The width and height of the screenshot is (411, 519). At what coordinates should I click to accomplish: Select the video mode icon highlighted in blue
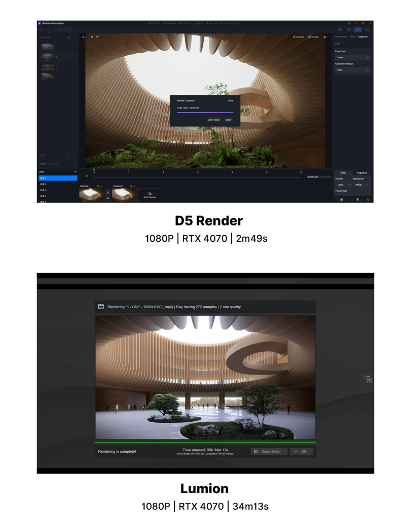click(x=358, y=30)
